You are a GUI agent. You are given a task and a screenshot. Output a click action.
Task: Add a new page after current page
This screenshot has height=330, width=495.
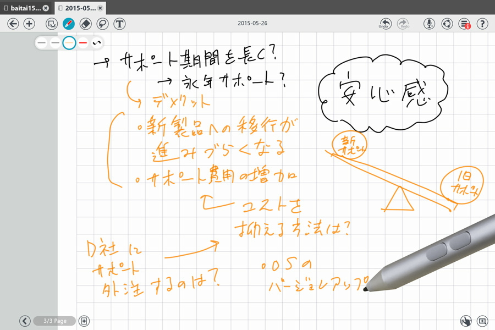(x=84, y=321)
